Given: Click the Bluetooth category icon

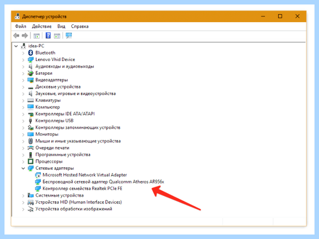Looking at the screenshot, I should 30,52.
